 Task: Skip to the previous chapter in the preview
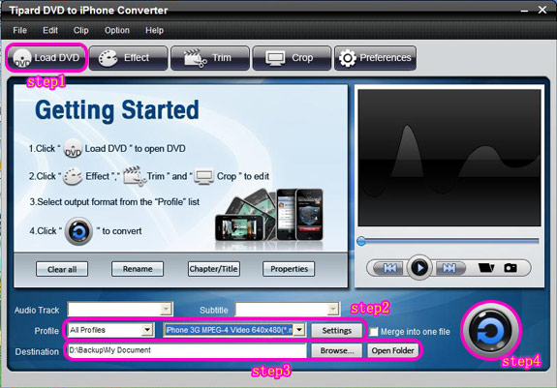pos(389,268)
